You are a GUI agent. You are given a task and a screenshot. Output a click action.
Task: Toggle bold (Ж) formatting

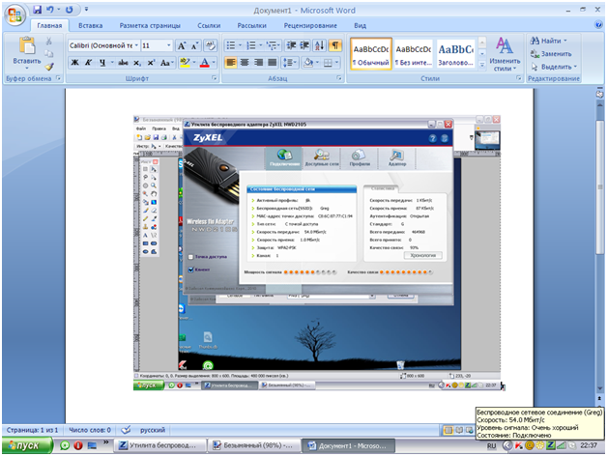click(75, 63)
